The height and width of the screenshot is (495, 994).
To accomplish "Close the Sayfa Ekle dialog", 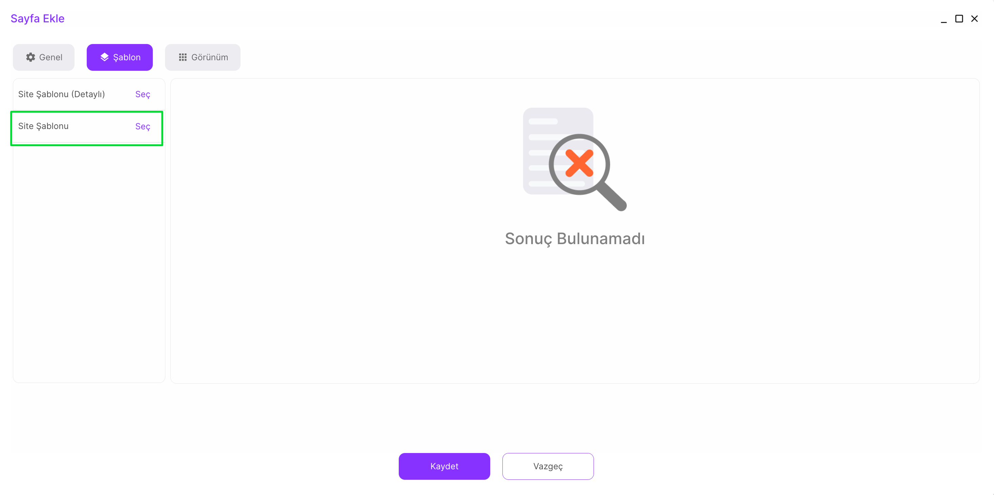I will click(974, 19).
